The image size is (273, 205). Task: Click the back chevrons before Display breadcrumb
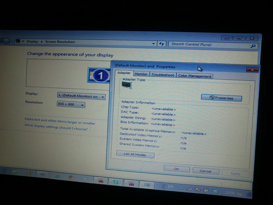coord(23,41)
